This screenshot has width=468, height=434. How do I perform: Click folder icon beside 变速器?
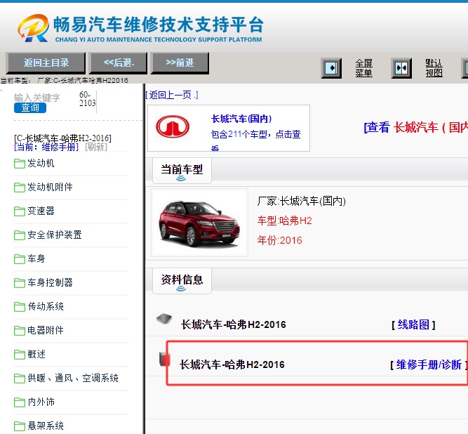pos(20,211)
